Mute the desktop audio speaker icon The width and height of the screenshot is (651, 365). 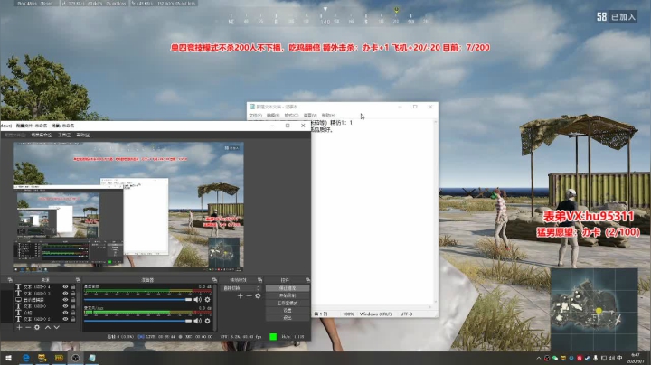point(198,299)
